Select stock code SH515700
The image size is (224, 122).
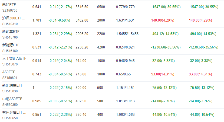pos(10,37)
